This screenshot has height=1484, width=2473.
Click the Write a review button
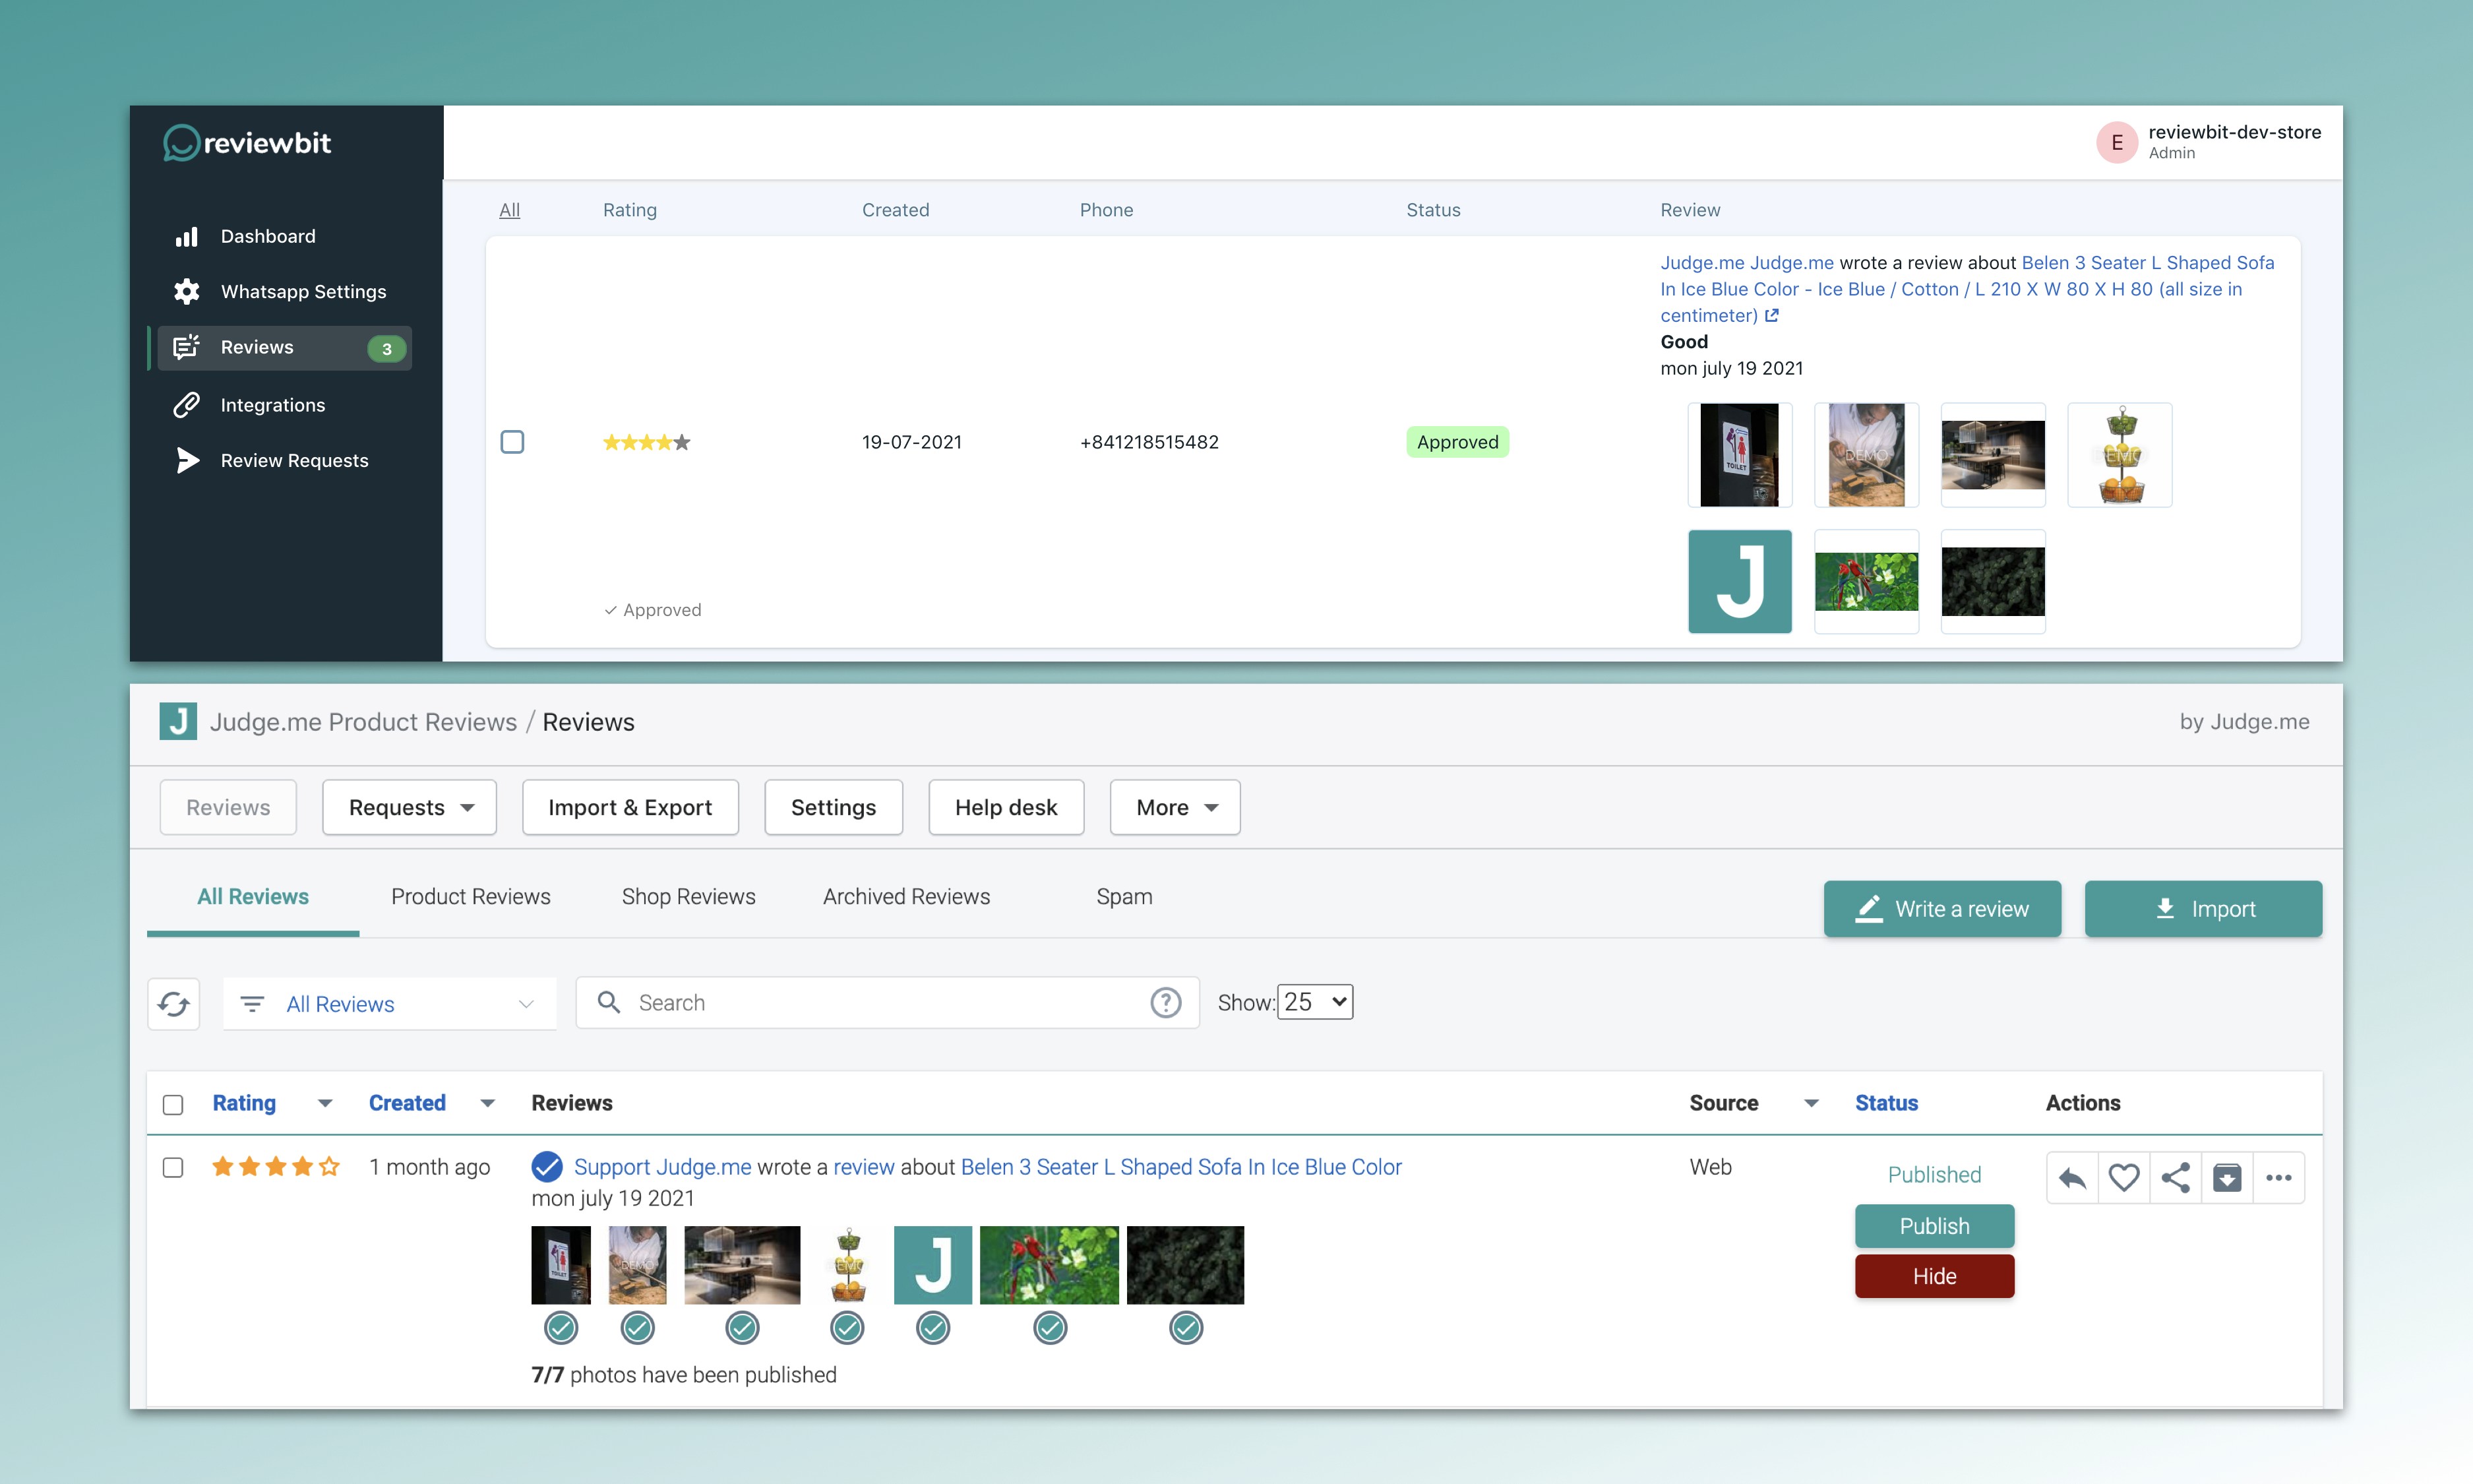coord(1941,908)
